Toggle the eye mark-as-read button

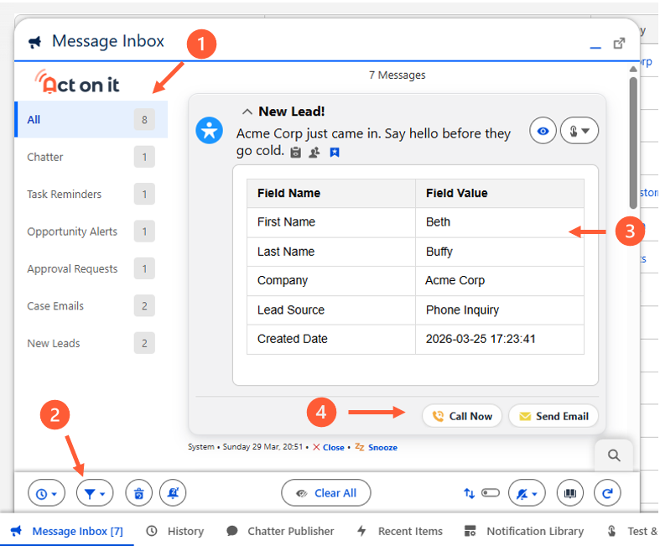click(x=543, y=131)
